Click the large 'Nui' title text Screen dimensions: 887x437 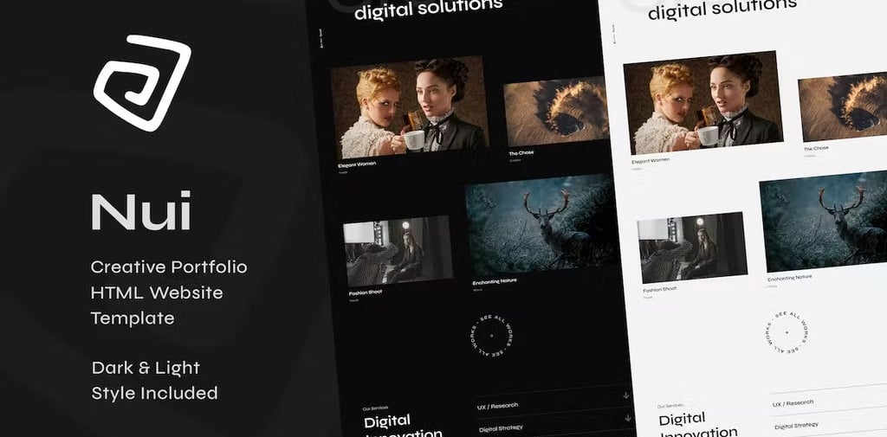(141, 211)
